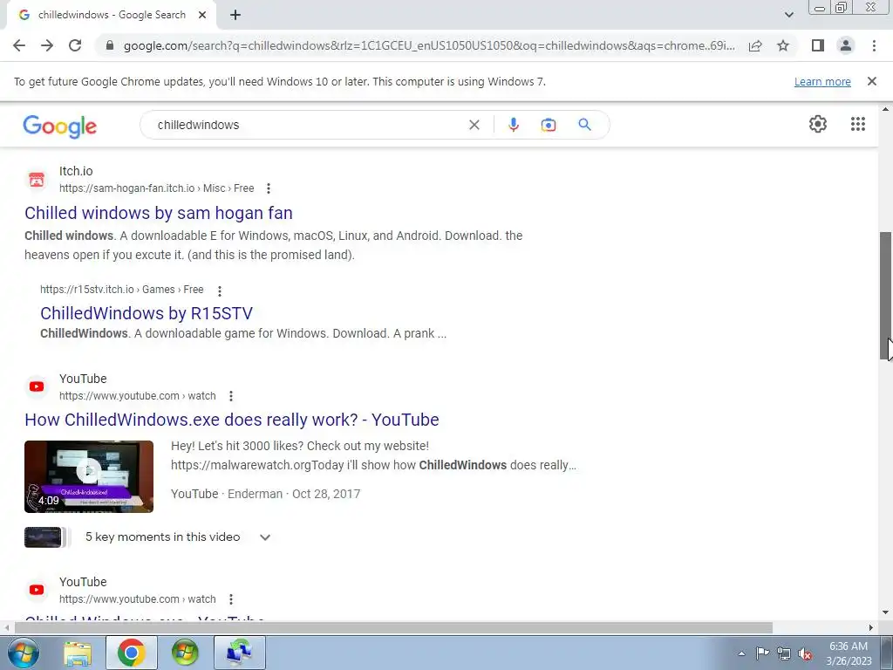
Task: Click the key moments preview thumbnail
Action: pyautogui.click(x=44, y=537)
